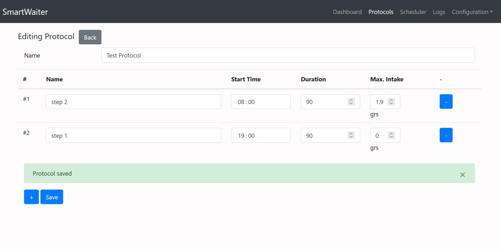Remove step 1 row with minus button
Viewport: 501px width, 249px height.
446,135
